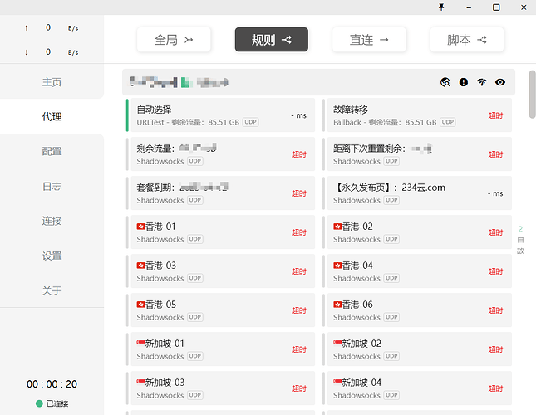Select proxy node 香港-02
Screen dimensions: 536x415
(x=417, y=232)
